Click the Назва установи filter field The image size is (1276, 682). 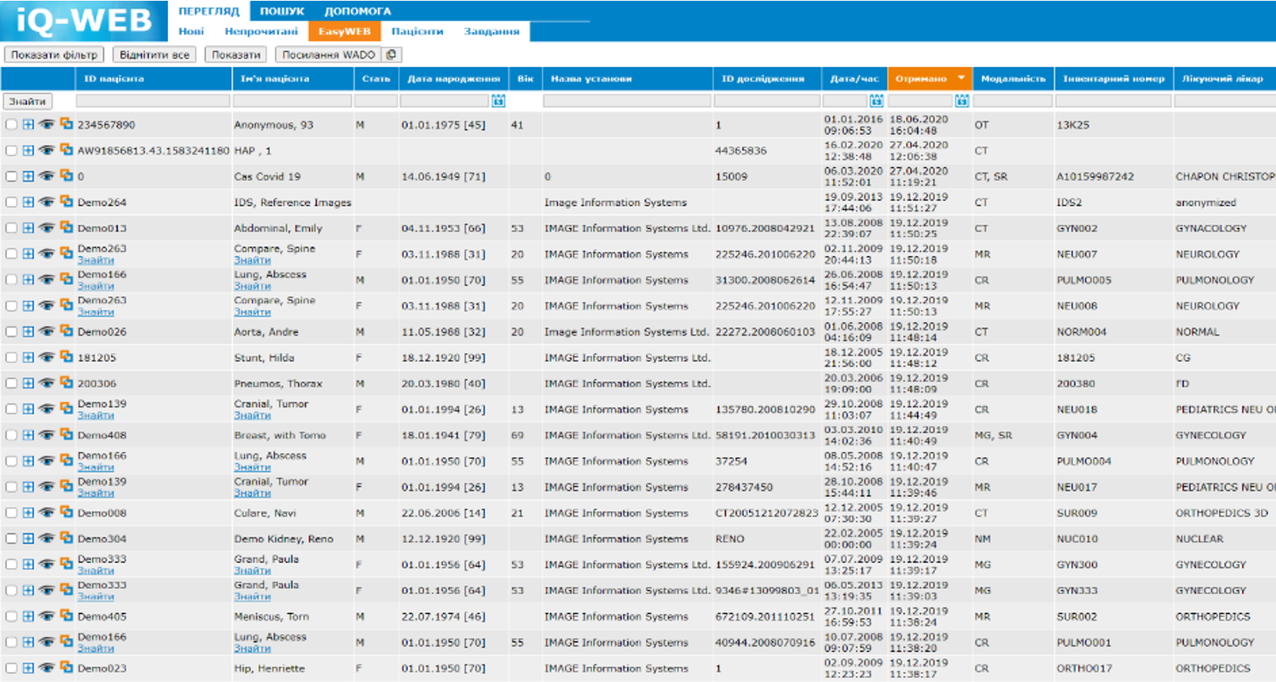627,101
